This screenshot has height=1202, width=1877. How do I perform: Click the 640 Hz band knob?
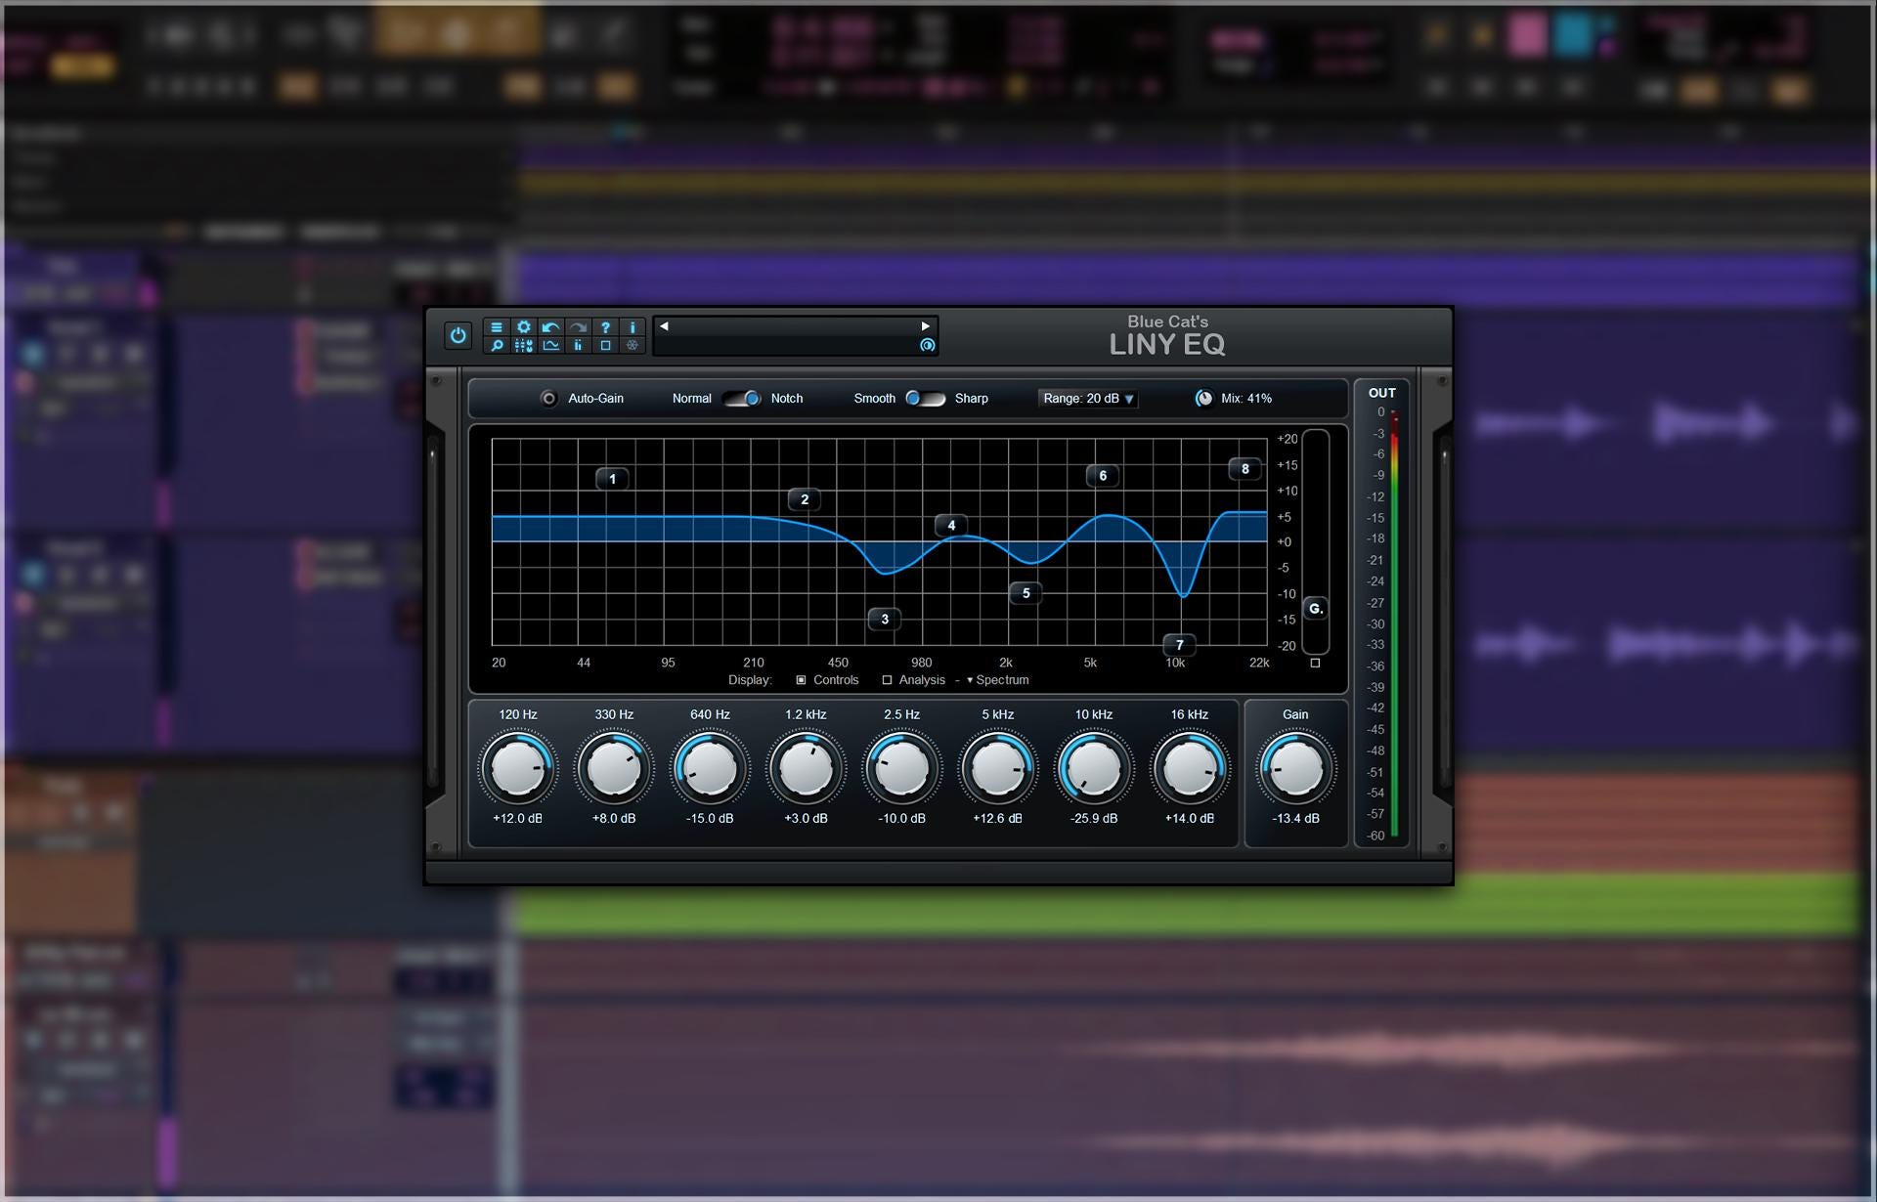click(710, 768)
